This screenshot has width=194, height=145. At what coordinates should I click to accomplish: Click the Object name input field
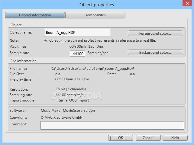tap(77, 33)
